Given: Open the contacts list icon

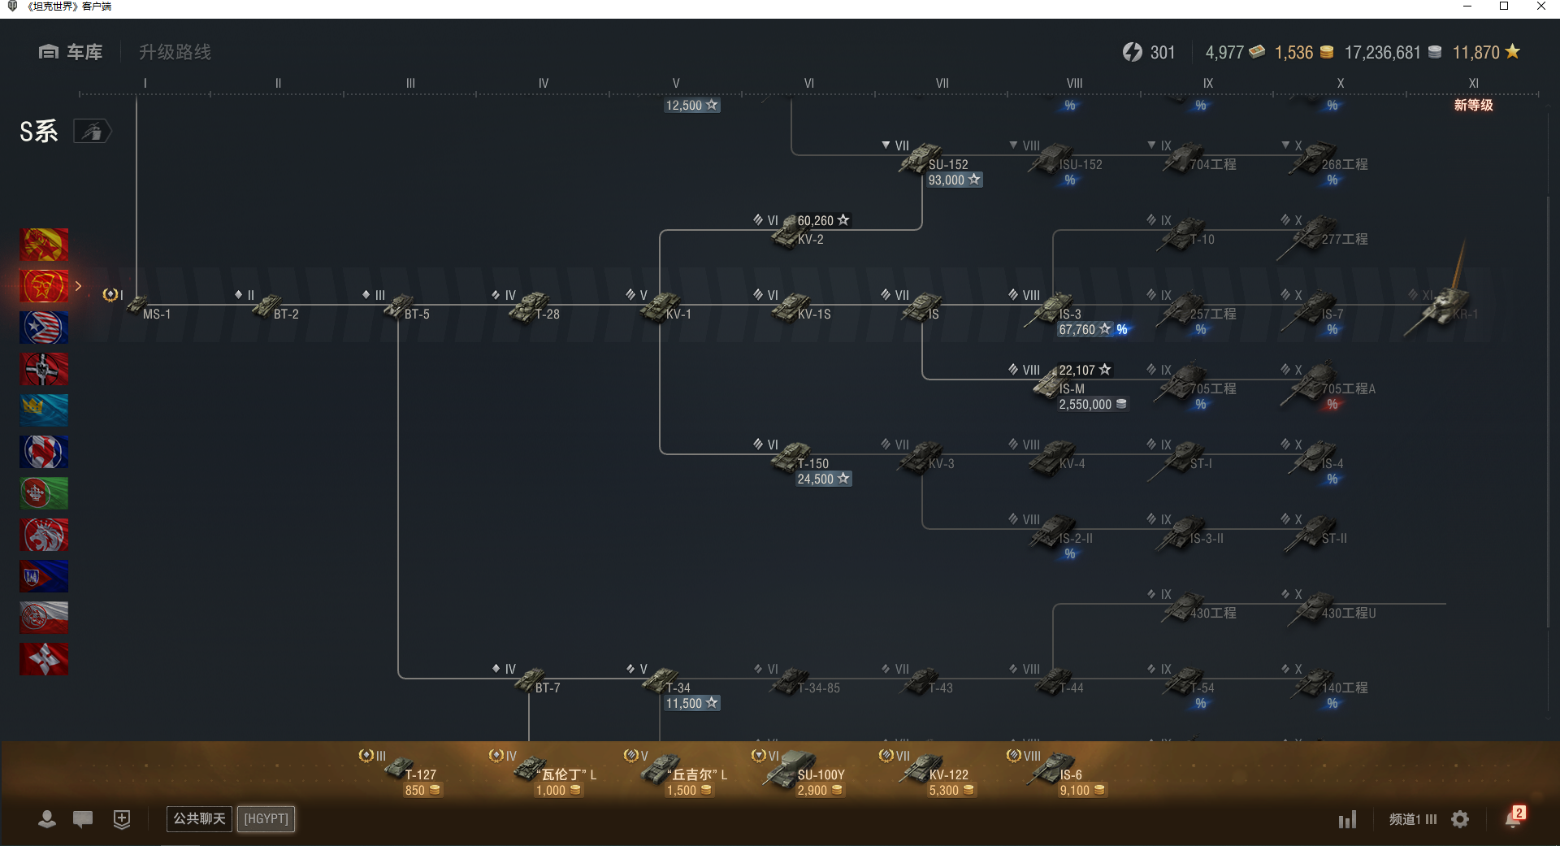Looking at the screenshot, I should (x=47, y=819).
